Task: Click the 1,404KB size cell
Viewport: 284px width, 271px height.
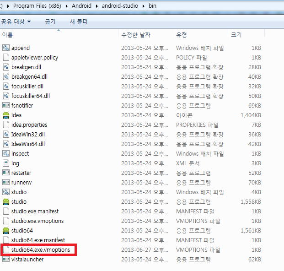Action: click(x=251, y=115)
